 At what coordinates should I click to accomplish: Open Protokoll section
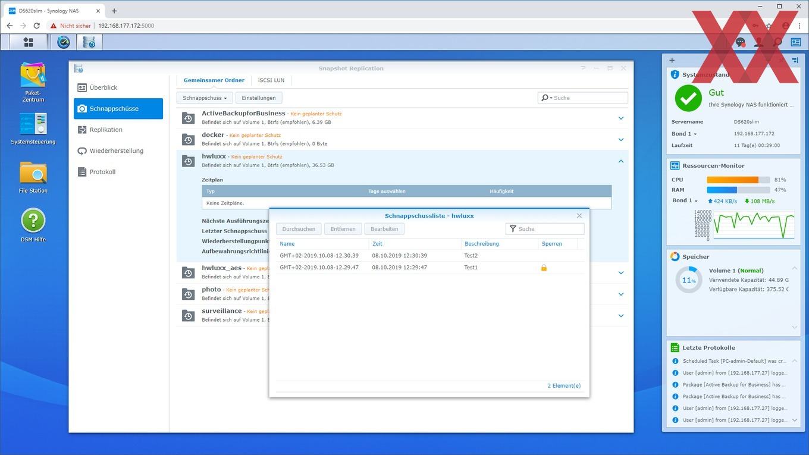118,172
